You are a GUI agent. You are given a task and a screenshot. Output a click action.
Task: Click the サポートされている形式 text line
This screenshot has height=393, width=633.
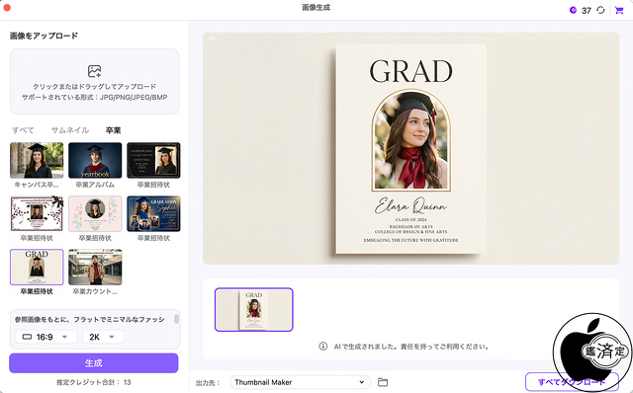(x=95, y=97)
